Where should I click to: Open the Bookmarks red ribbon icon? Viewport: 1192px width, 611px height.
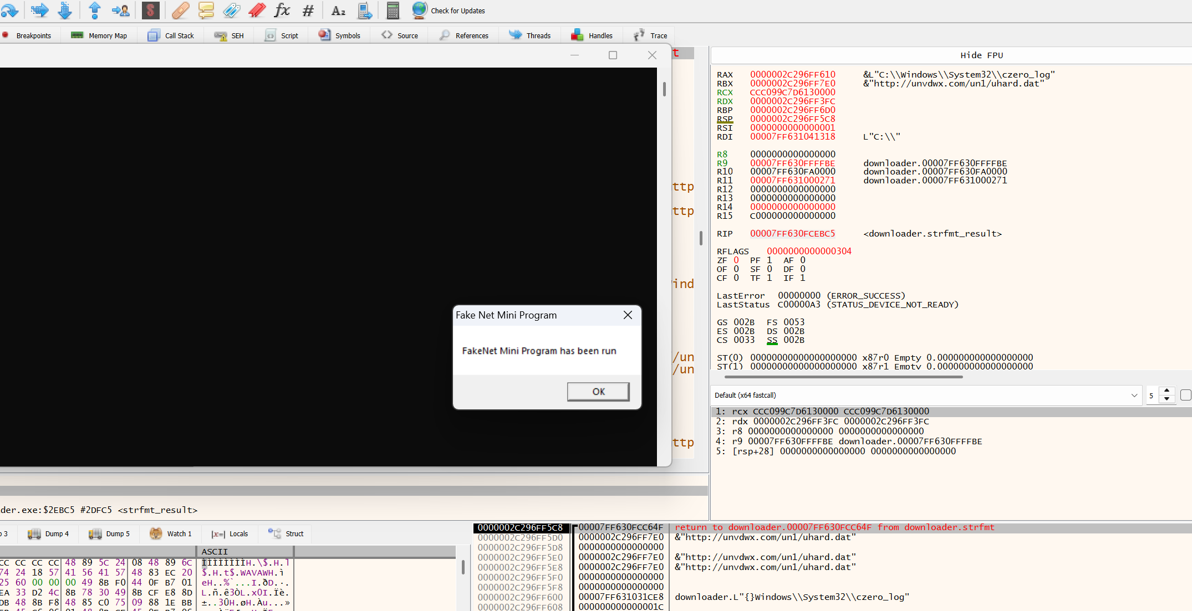pos(257,10)
